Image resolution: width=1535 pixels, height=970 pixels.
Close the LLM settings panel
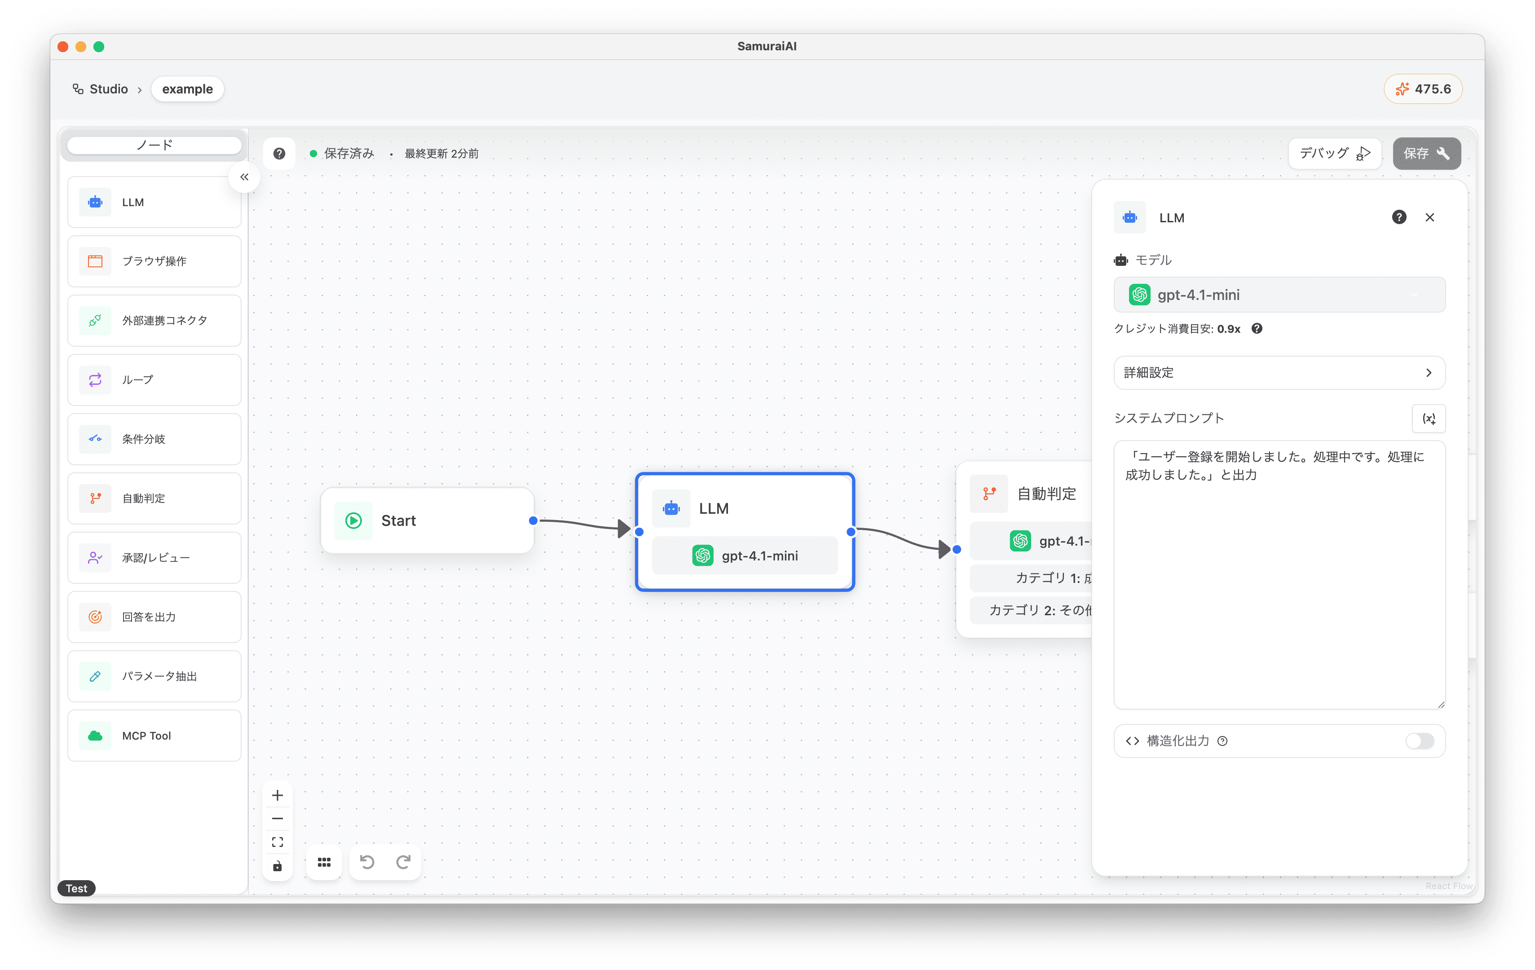pos(1430,217)
